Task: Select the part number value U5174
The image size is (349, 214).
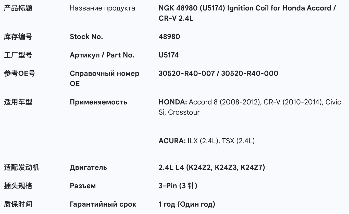Action: coord(169,55)
